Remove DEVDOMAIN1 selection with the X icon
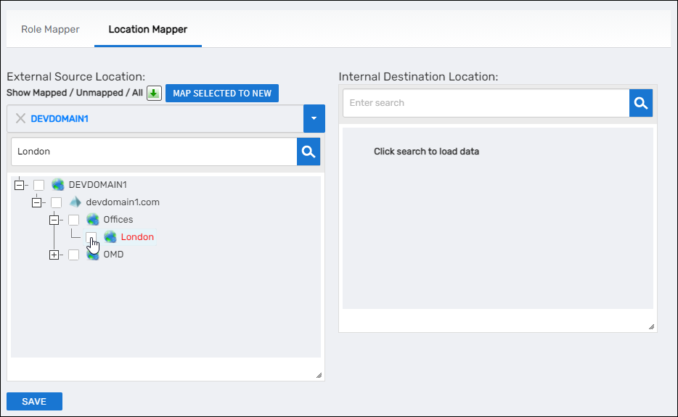 20,118
